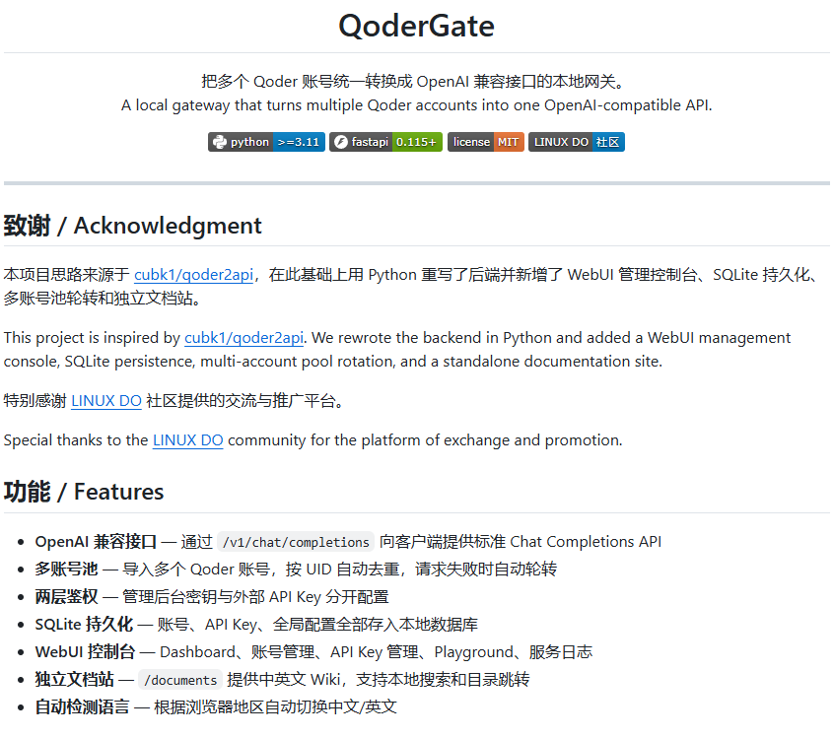Click the LINUX DO 社区 badge
834x738 pixels.
coord(577,142)
